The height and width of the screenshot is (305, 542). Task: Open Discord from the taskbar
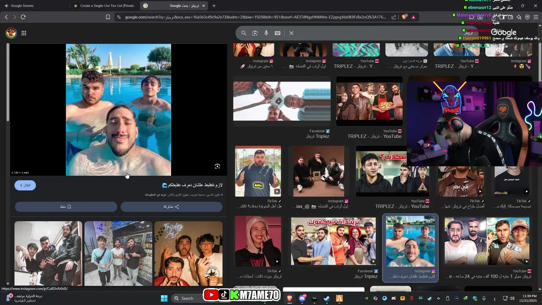click(302, 298)
